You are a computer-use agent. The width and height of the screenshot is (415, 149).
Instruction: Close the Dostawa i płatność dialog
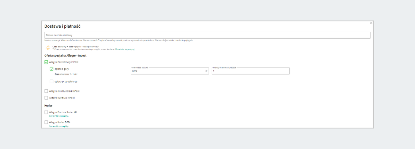click(x=371, y=23)
